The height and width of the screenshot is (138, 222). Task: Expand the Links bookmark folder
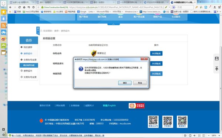[x=91, y=12]
